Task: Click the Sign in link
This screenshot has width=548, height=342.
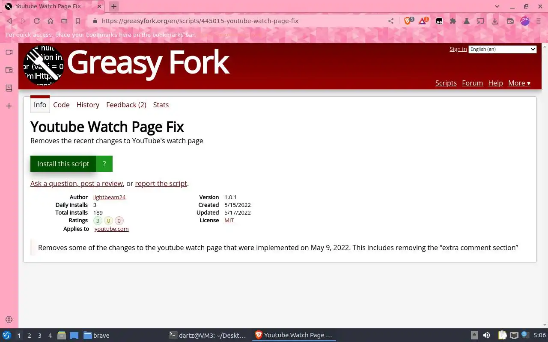Action: pos(458,49)
